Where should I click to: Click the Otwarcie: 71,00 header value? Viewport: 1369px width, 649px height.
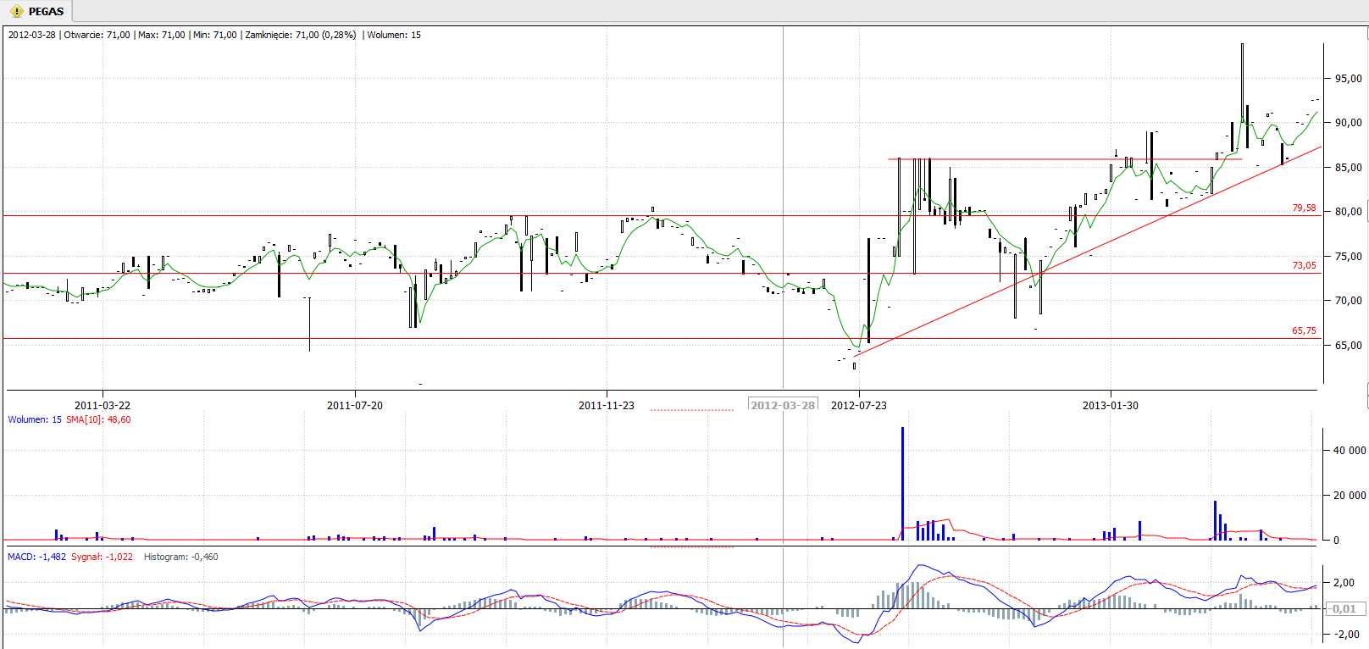97,35
